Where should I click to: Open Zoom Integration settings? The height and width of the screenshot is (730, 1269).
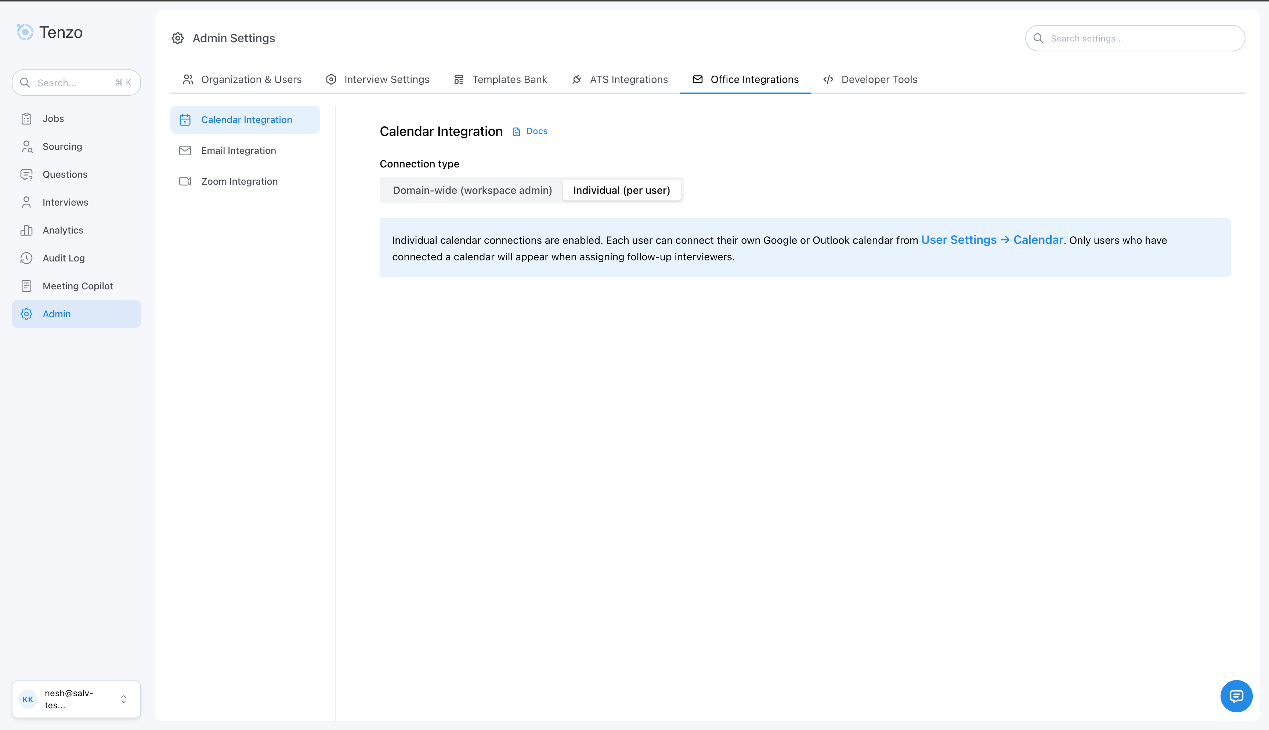click(x=245, y=181)
